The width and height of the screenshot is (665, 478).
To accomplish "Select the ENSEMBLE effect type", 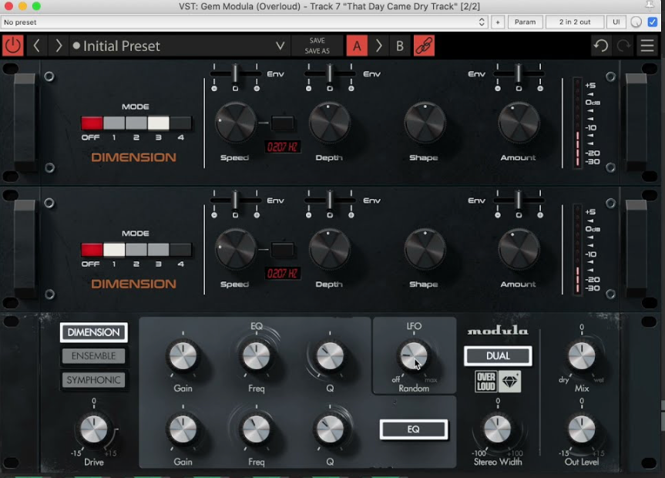I will click(94, 355).
